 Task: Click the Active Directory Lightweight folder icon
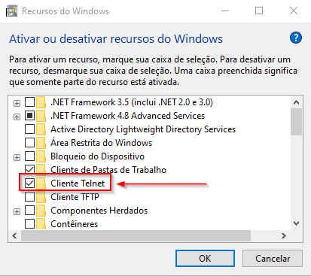point(41,129)
